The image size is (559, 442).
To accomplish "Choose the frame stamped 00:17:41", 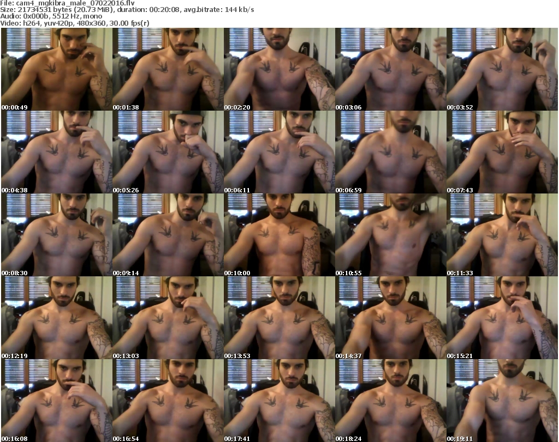I will tap(279, 401).
